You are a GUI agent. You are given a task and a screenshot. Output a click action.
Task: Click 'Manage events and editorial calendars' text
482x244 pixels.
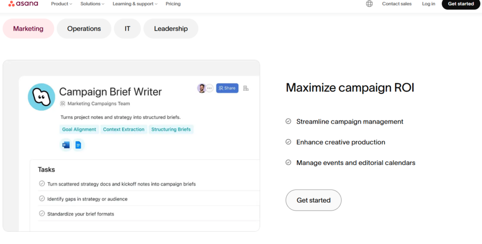[x=356, y=163]
